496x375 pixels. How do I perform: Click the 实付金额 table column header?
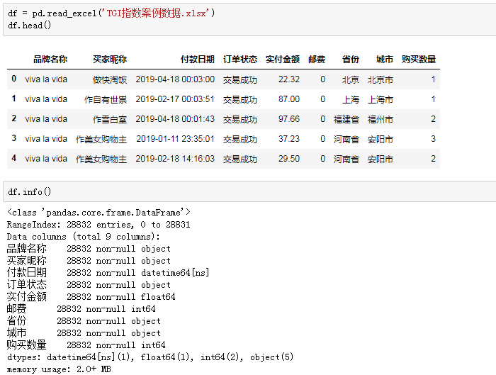282,60
